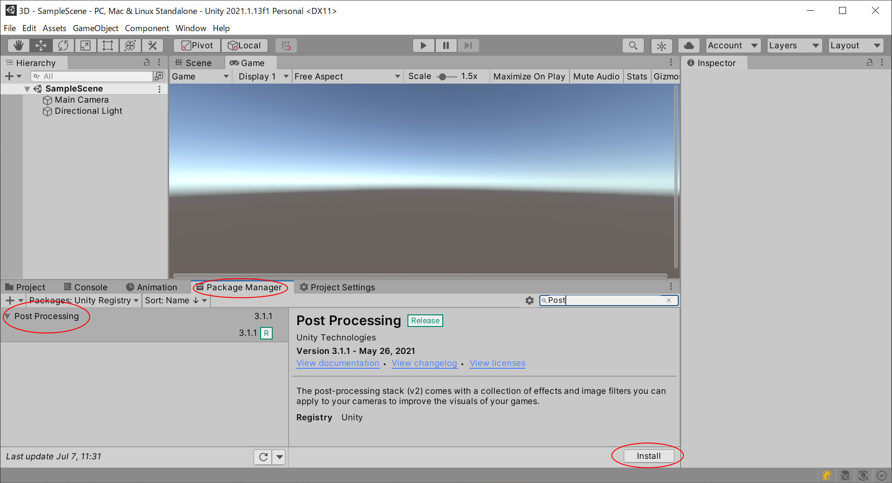Open Unity services sun-gear icon
The width and height of the screenshot is (892, 483).
click(x=662, y=46)
